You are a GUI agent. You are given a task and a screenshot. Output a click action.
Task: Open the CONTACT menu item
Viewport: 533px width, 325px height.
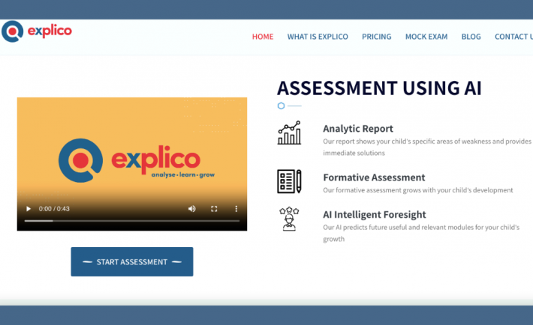513,37
